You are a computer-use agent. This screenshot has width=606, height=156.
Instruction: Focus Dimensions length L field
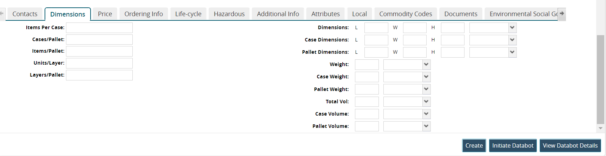376,28
